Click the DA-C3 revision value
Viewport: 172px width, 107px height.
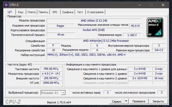click(x=159, y=50)
